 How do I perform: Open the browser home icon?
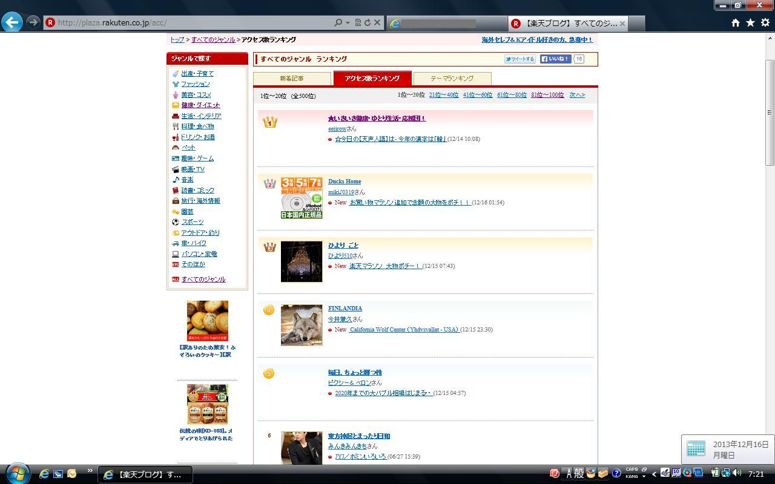[x=735, y=23]
